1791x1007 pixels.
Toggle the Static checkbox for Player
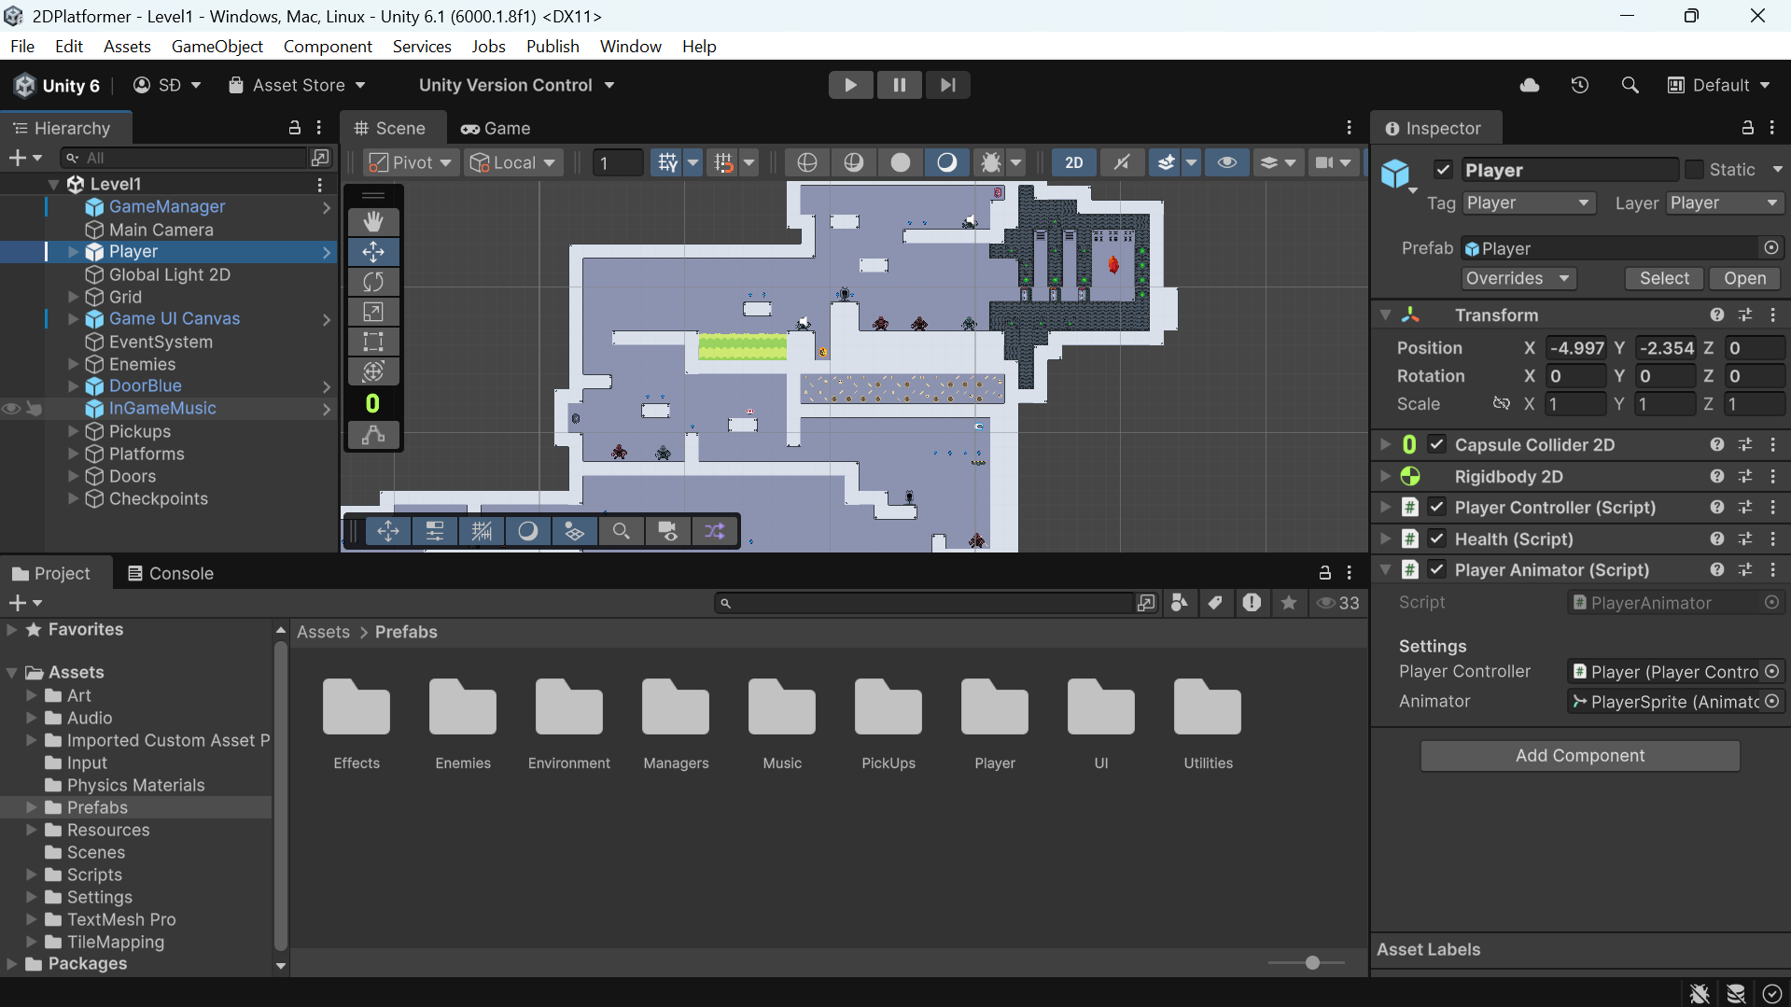1694,170
